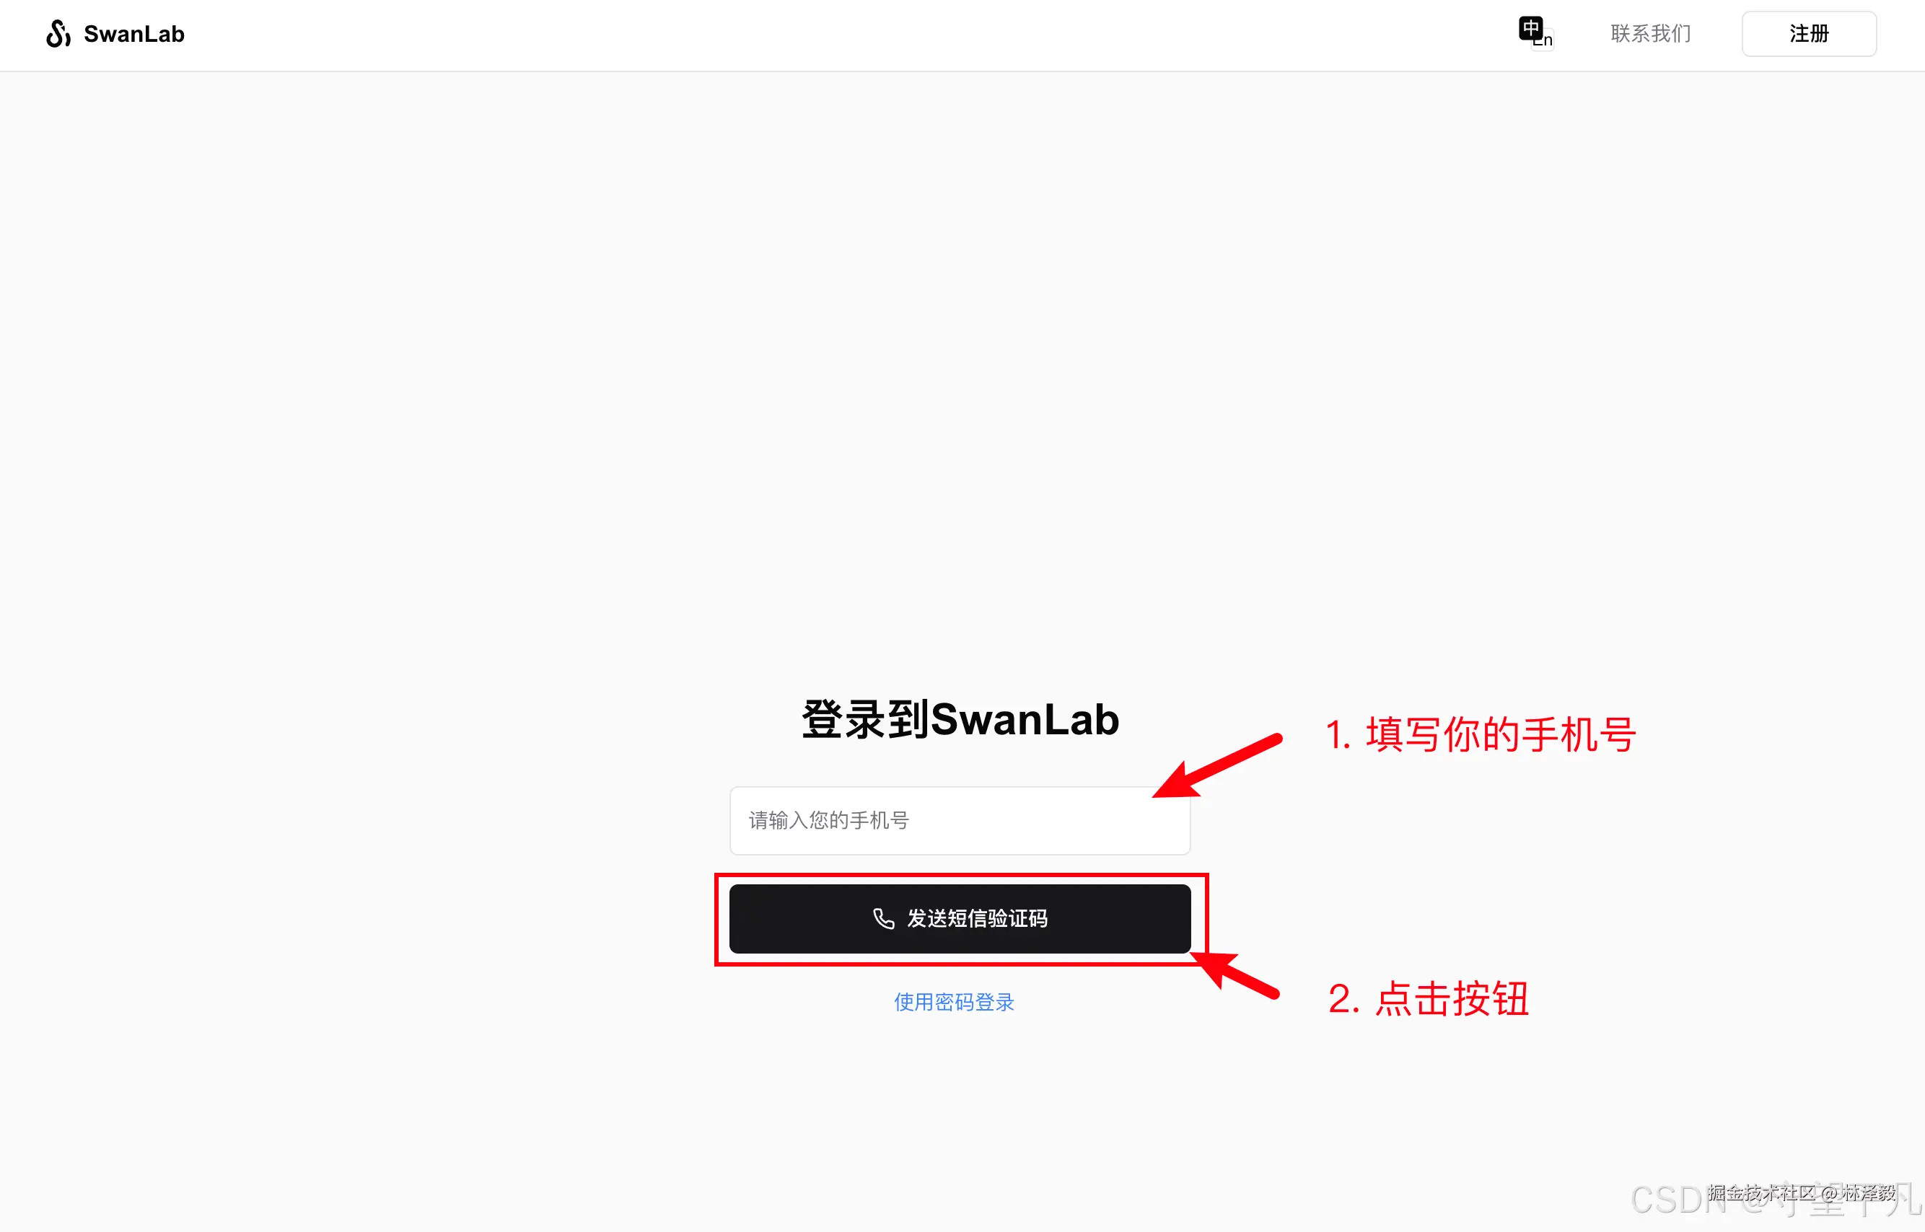
Task: Click the 注册 register button
Action: click(1809, 34)
